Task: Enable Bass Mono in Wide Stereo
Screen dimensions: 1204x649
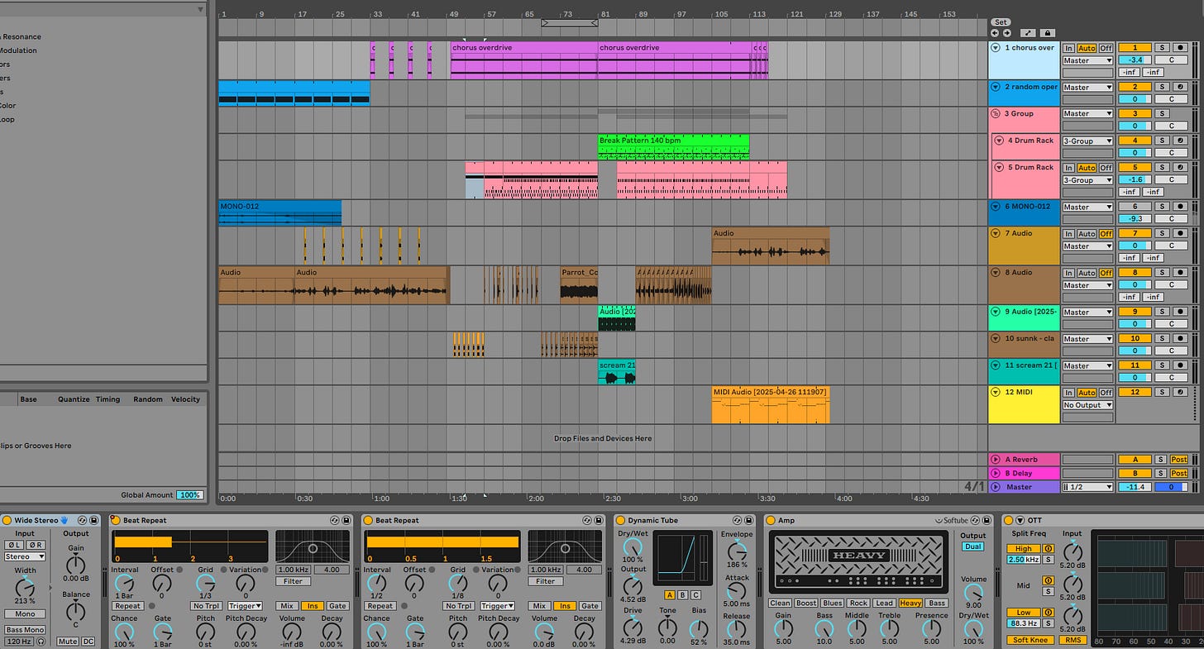Action: 25,630
